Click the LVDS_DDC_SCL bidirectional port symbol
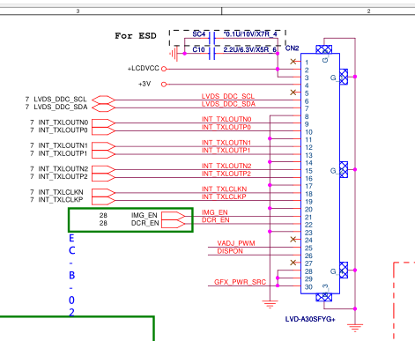 (104, 100)
